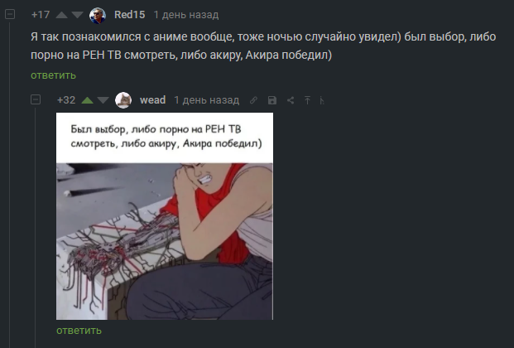Open wead's cat avatar
The width and height of the screenshot is (514, 348).
click(123, 100)
